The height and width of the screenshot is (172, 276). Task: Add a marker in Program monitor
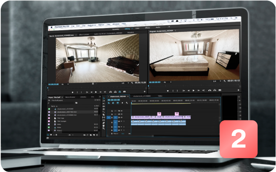tap(167, 91)
